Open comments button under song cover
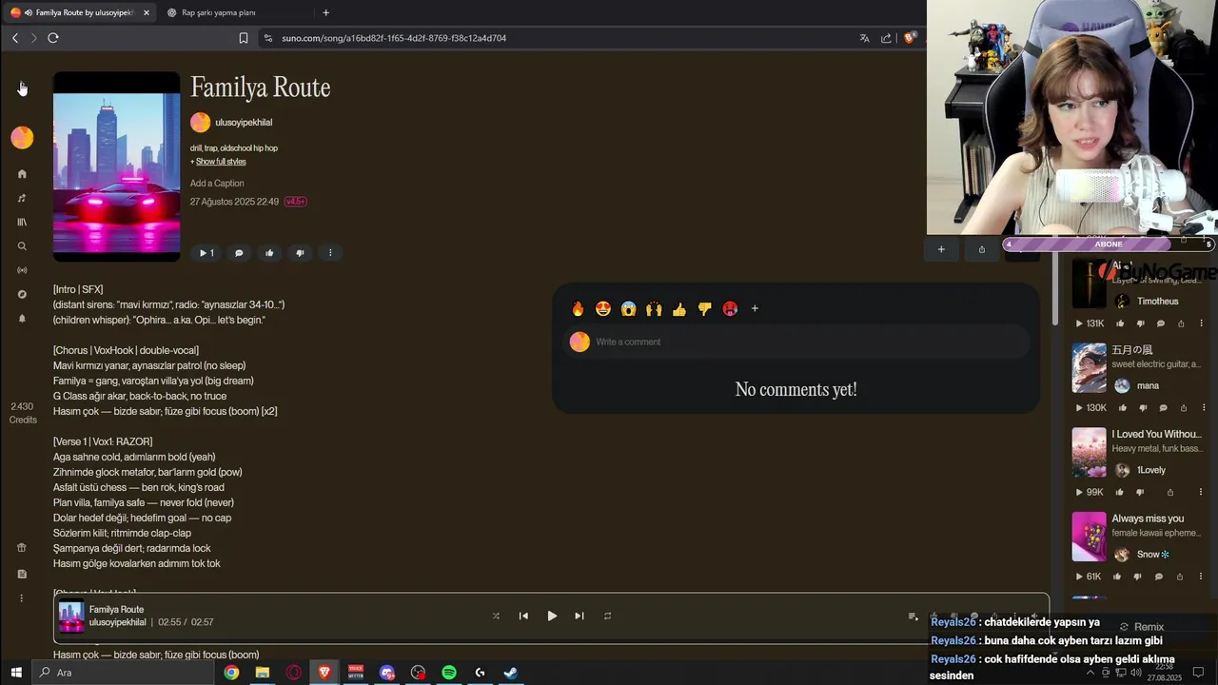 click(x=239, y=253)
